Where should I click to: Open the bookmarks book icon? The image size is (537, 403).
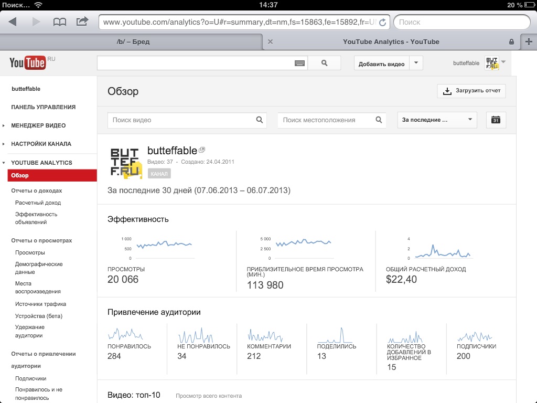60,22
